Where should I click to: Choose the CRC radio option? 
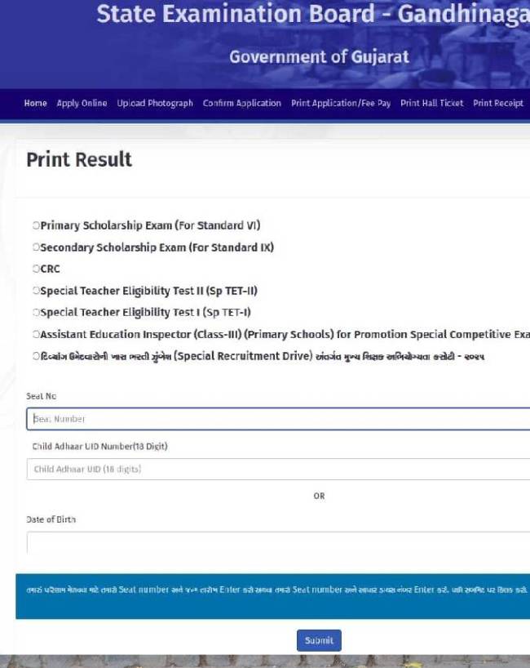point(36,269)
